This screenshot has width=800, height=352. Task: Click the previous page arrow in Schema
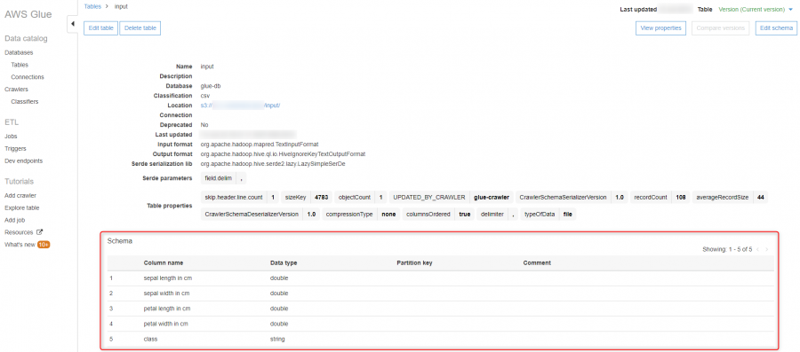point(757,250)
